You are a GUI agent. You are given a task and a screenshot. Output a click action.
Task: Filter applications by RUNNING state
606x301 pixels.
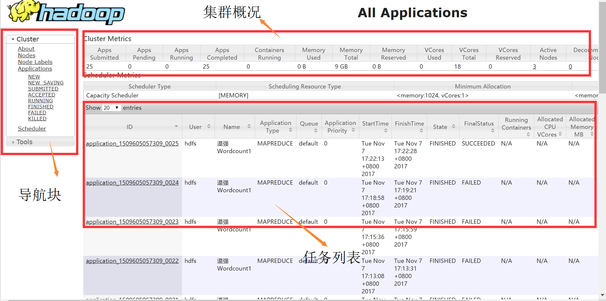[41, 100]
